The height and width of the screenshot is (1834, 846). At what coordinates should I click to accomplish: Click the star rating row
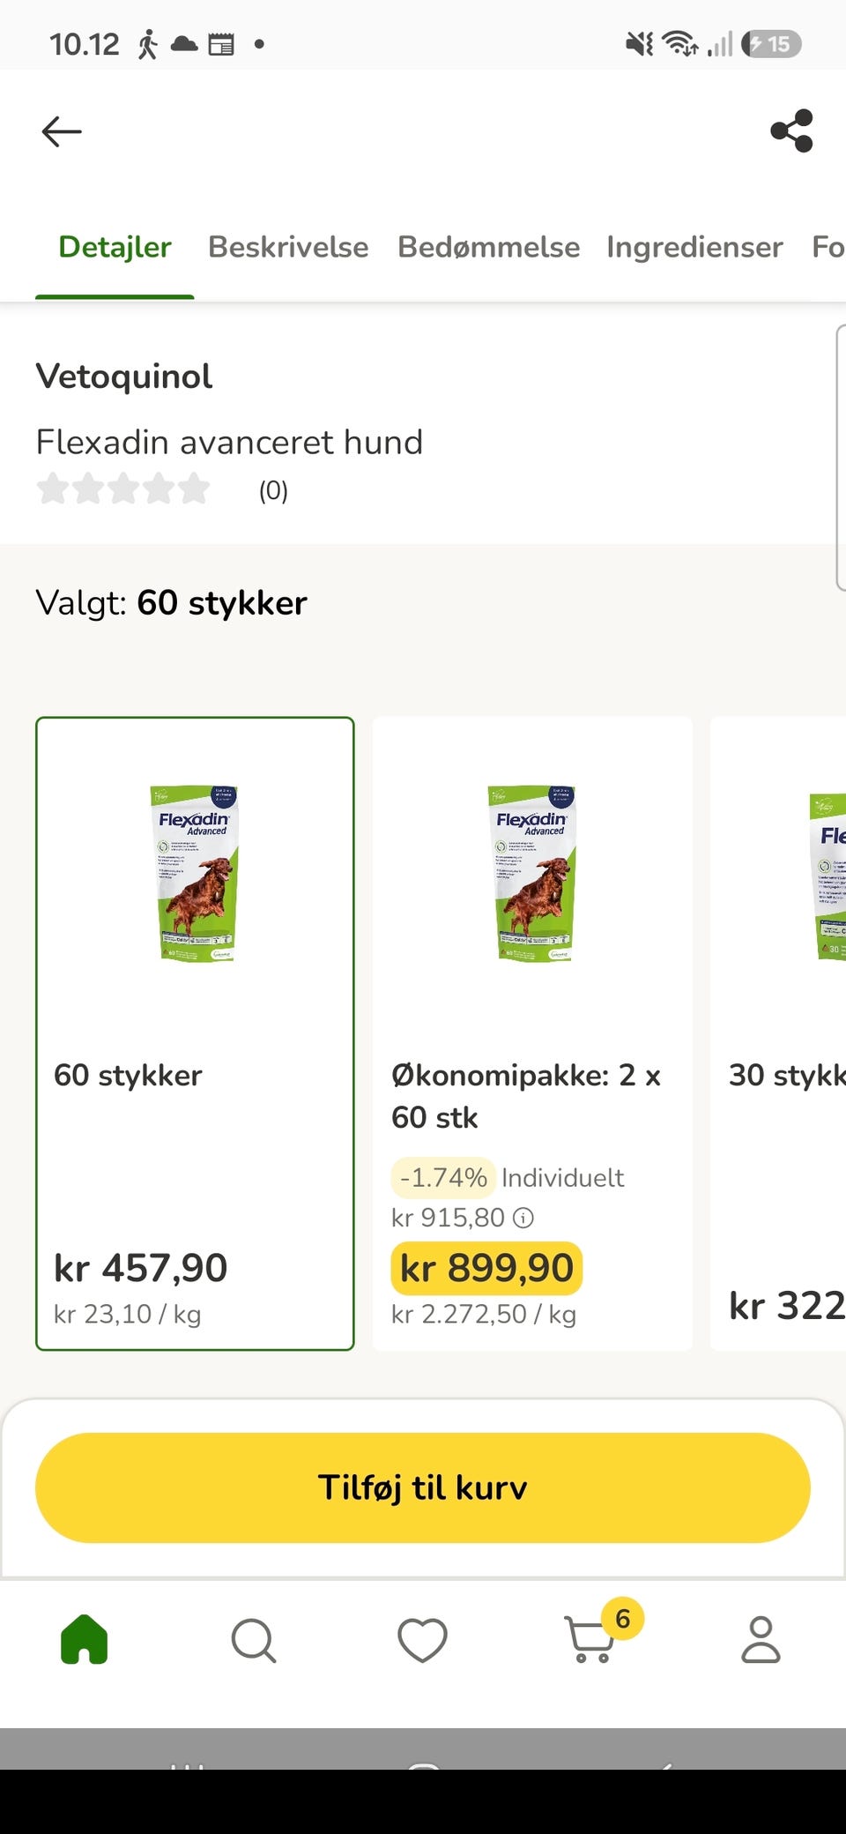(x=123, y=488)
